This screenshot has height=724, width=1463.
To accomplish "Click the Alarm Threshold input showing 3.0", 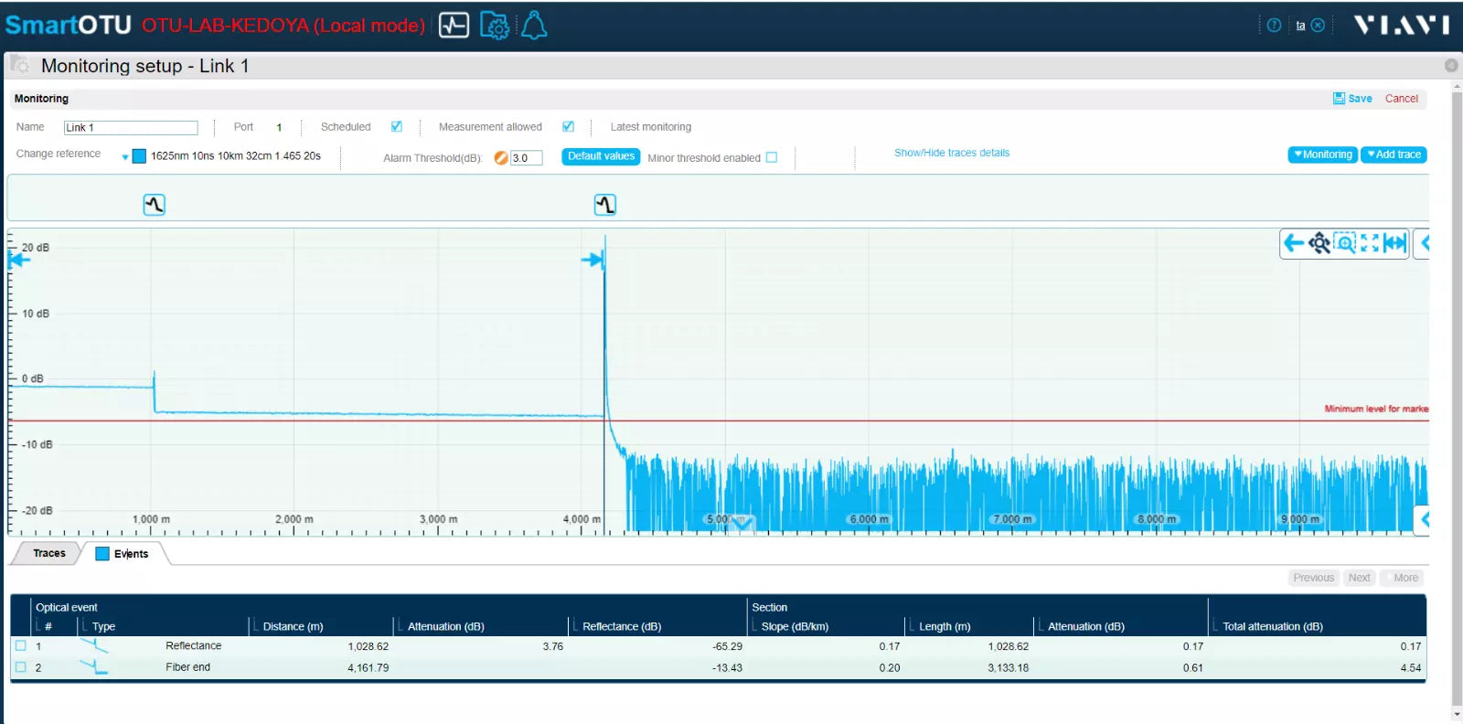I will point(526,157).
